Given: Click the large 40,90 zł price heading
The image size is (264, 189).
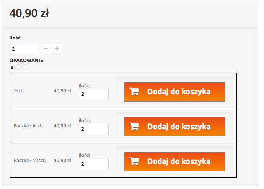Looking at the screenshot, I should point(29,13).
